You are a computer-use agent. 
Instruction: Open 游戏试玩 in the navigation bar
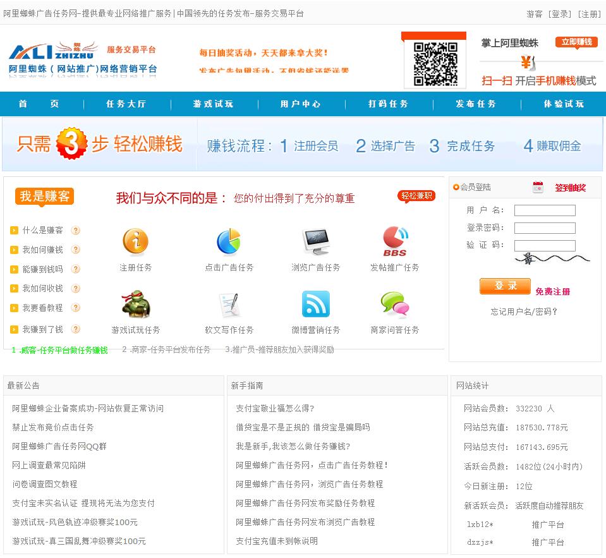point(214,104)
